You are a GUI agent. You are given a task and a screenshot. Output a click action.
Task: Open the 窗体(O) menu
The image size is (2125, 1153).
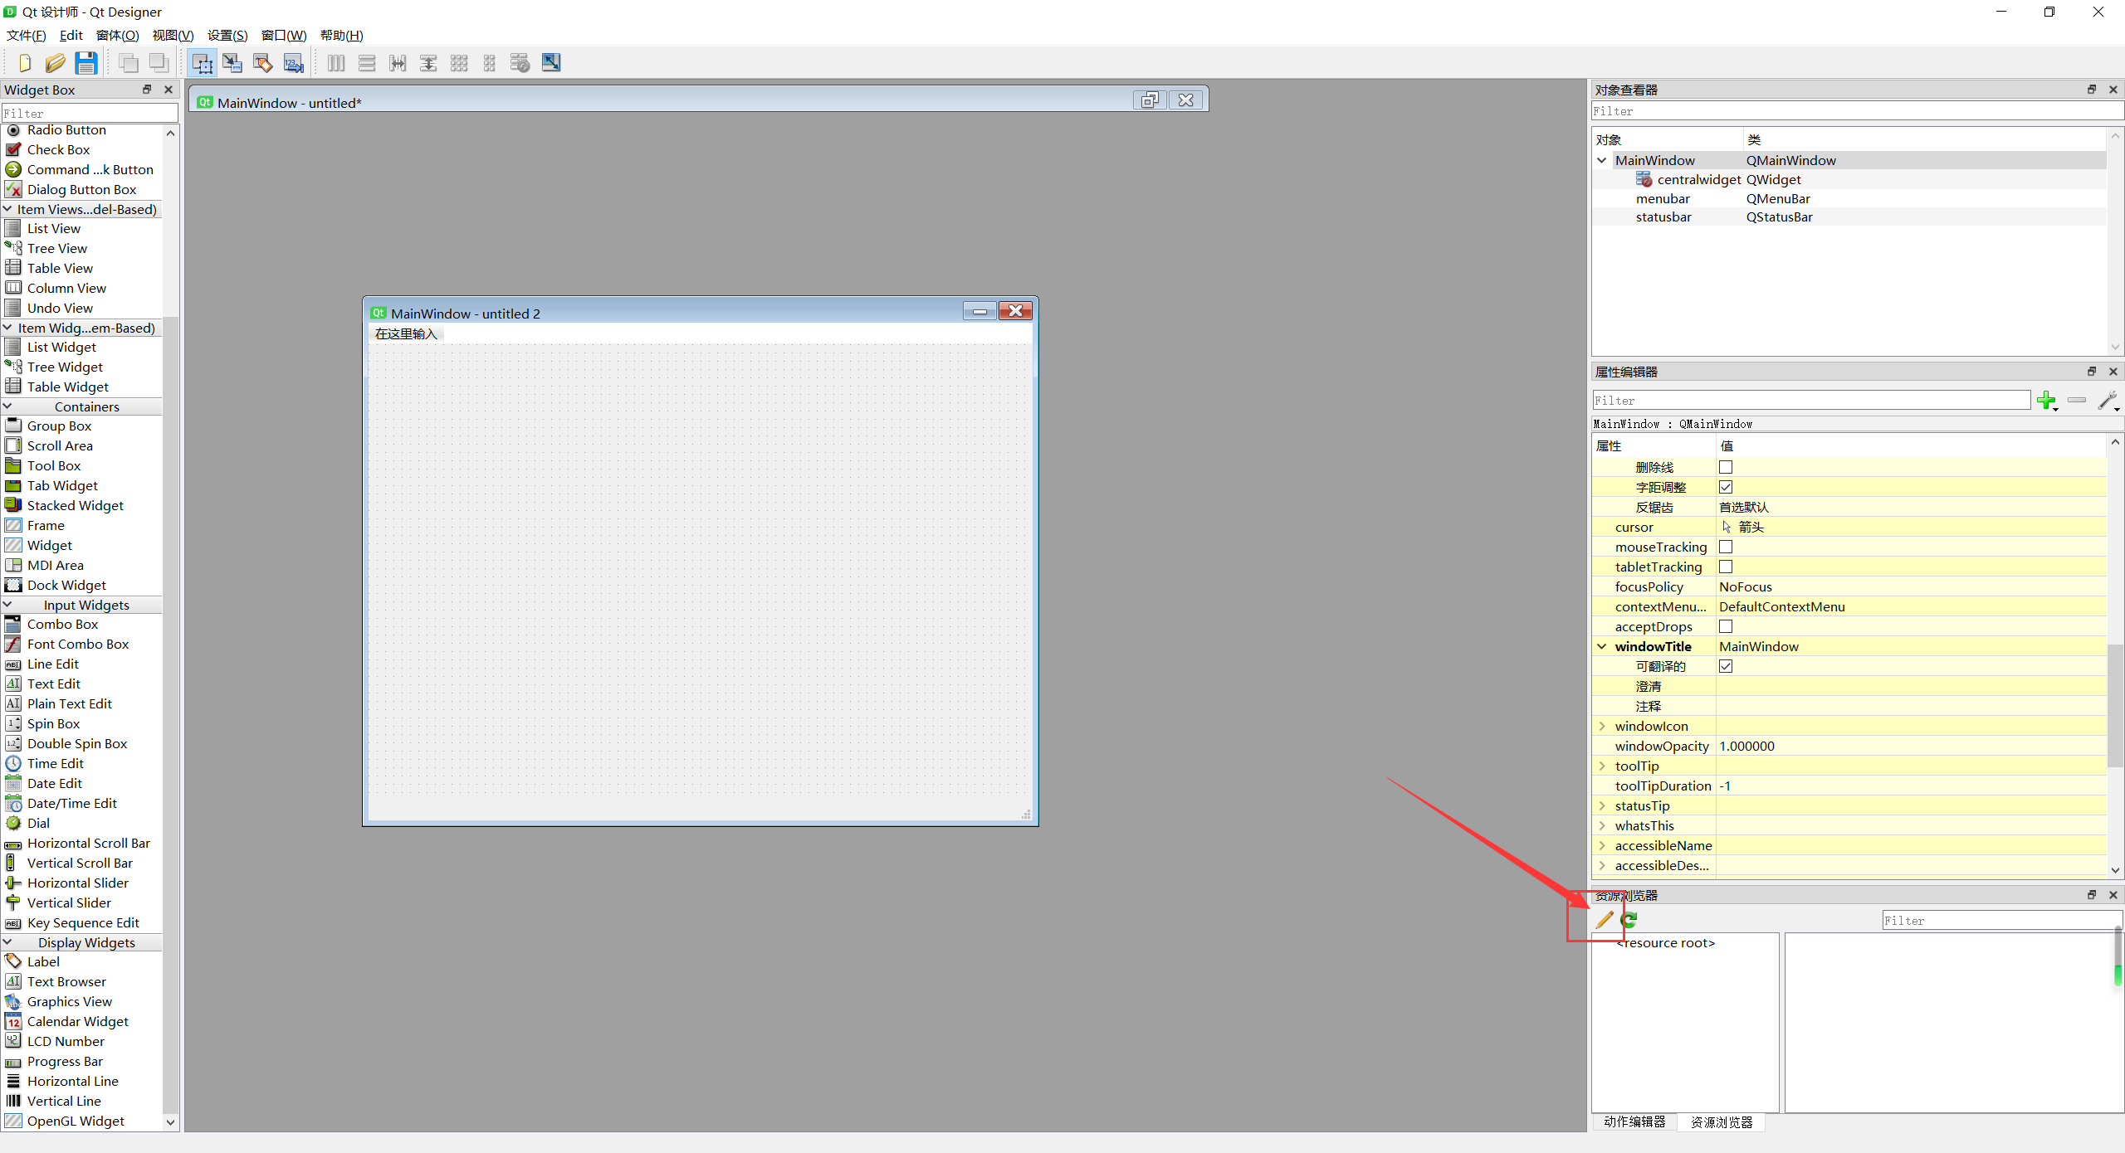117,35
